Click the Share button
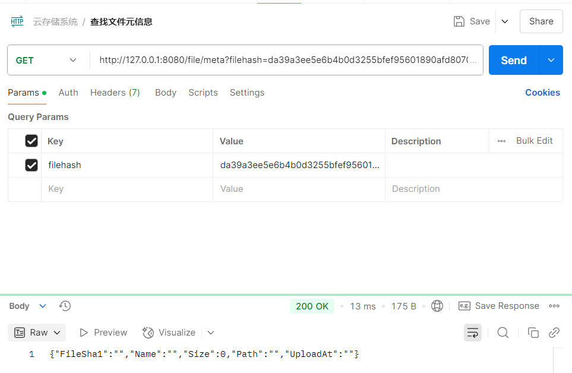Viewport: 572px width, 373px height. pos(541,21)
